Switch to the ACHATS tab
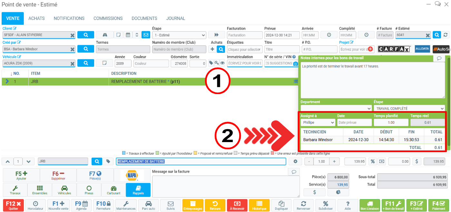Viewport: 451px width, 212px height. (36, 18)
